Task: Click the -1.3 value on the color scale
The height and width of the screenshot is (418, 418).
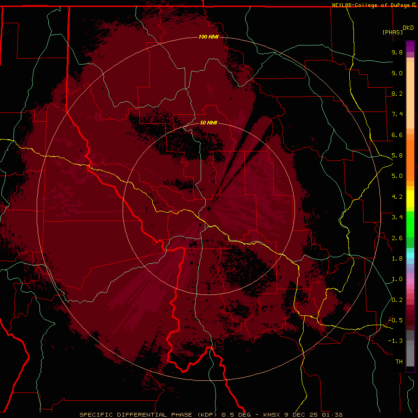Action: point(396,341)
